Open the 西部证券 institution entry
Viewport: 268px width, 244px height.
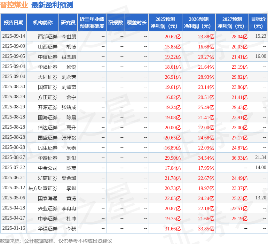tap(48, 37)
